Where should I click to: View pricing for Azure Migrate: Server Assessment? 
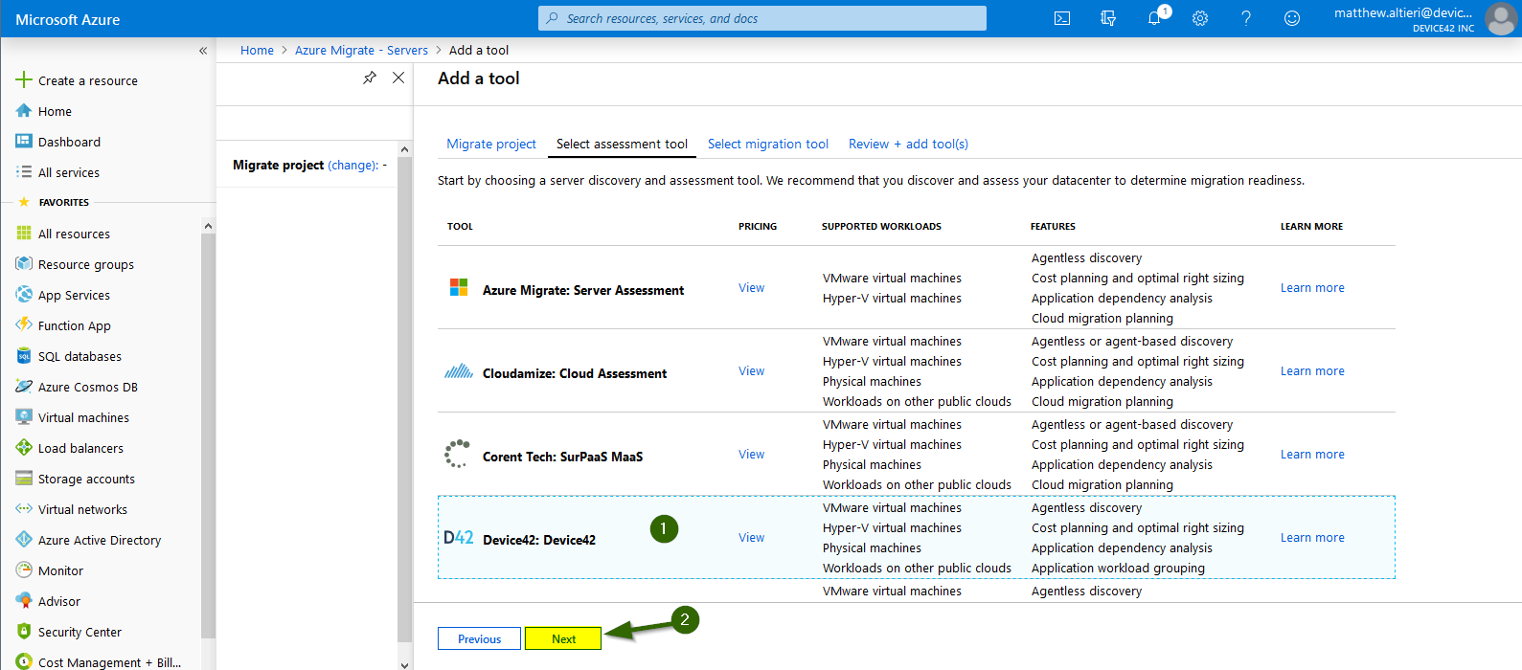pyautogui.click(x=751, y=288)
